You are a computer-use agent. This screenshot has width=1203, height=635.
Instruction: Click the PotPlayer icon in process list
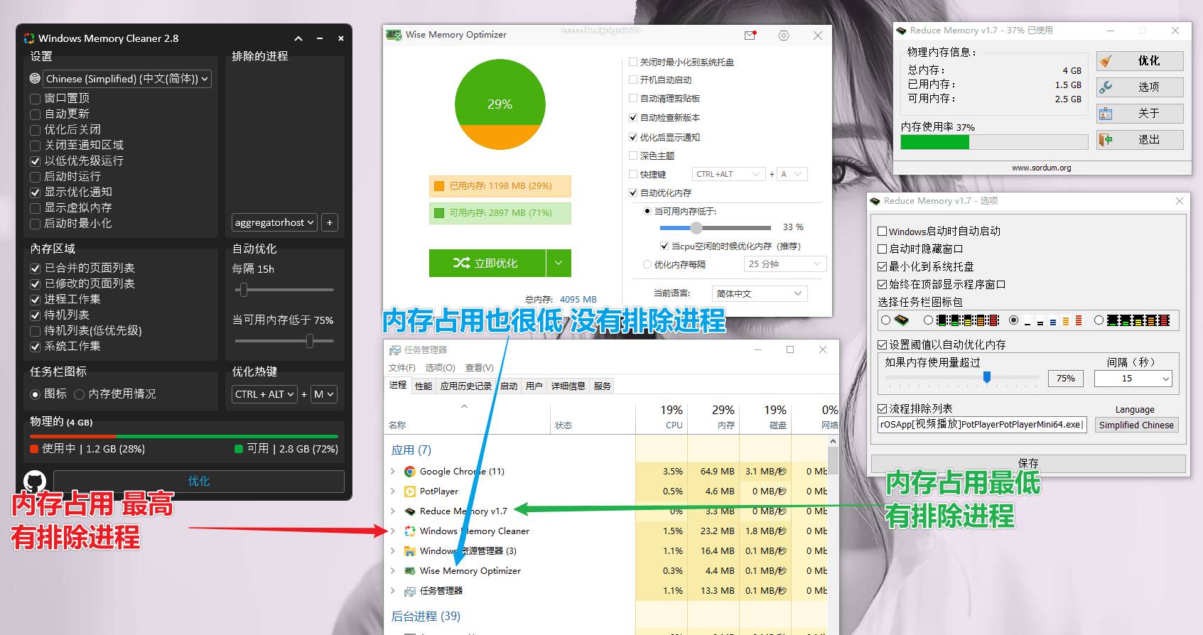coord(410,492)
